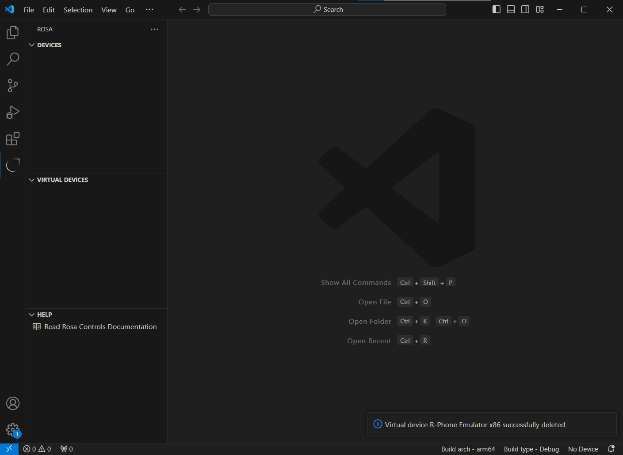The image size is (623, 455).
Task: Open the Accounts menu icon
Action: [x=13, y=403]
